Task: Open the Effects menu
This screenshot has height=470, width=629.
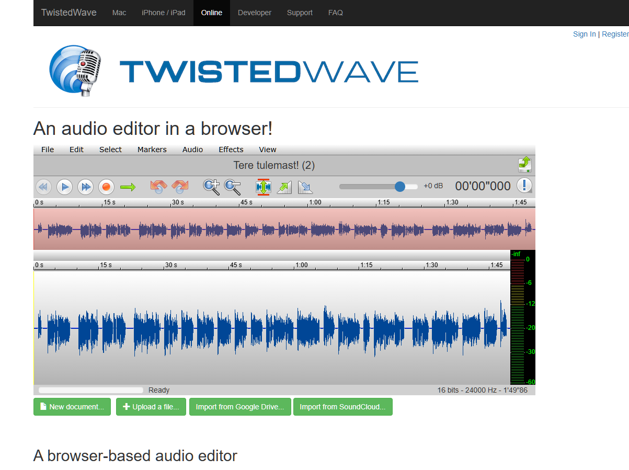Action: pyautogui.click(x=231, y=150)
